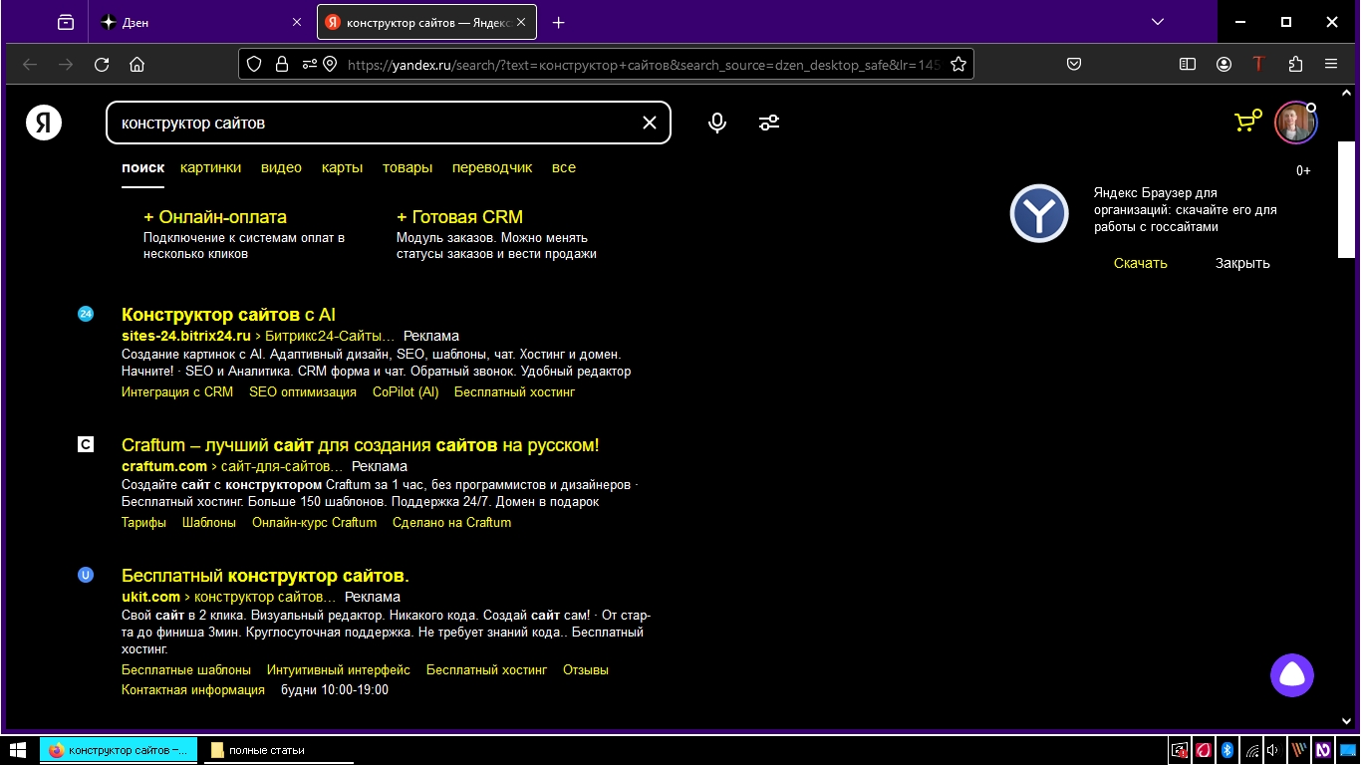The height and width of the screenshot is (765, 1361).
Task: Open полные статьи folder in taskbar
Action: point(279,750)
